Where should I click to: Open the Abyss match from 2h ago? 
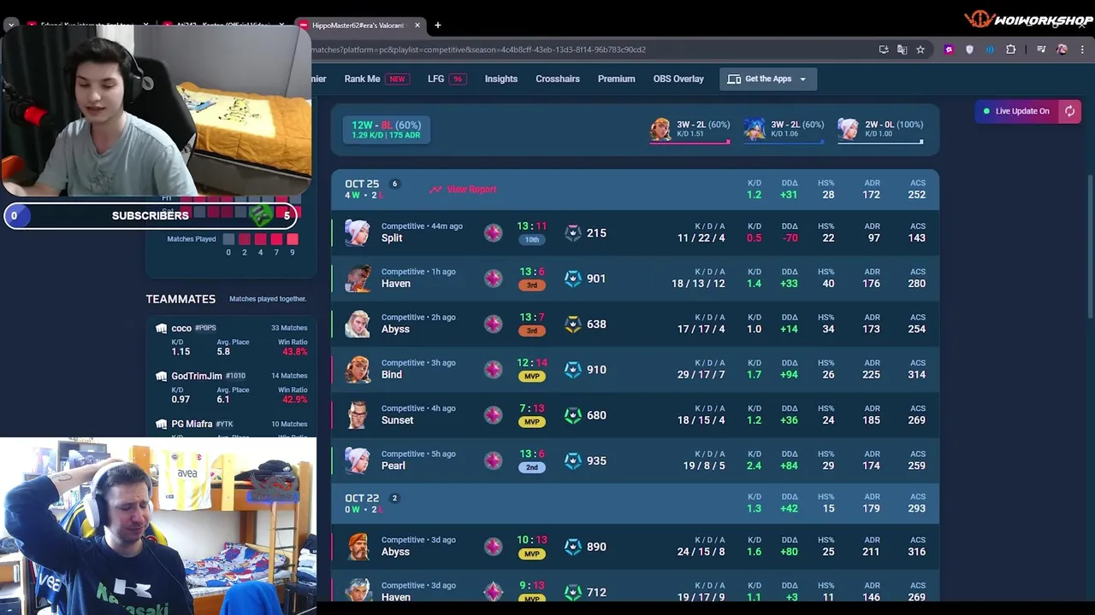(x=635, y=323)
